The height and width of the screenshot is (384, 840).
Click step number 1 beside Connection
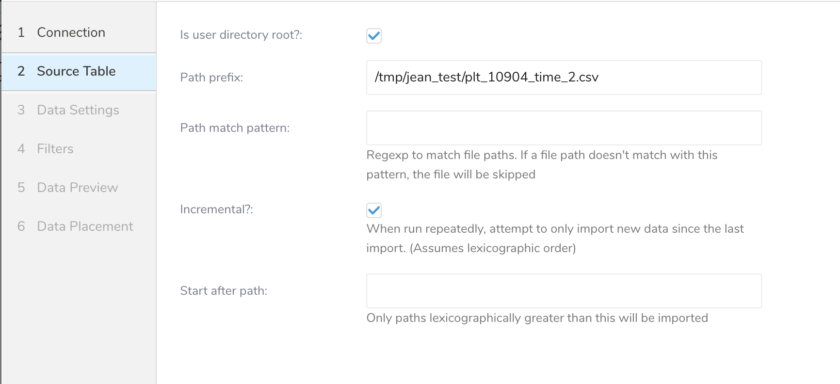tap(21, 32)
